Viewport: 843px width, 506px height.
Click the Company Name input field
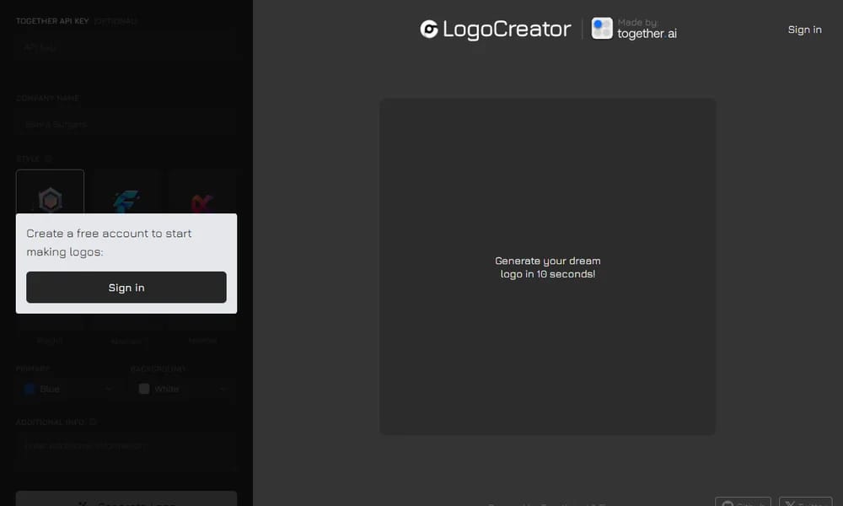[126, 124]
